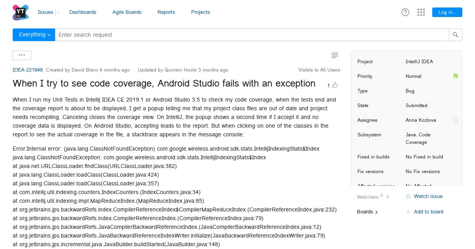Image resolution: width=475 pixels, height=249 pixels.
Task: Click stack trace line JavaBuilder.java:148
Action: [116, 244]
